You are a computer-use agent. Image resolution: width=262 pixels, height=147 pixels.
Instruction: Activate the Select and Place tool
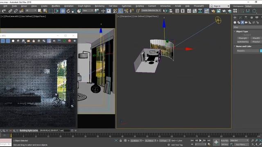pyautogui.click(x=79, y=11)
